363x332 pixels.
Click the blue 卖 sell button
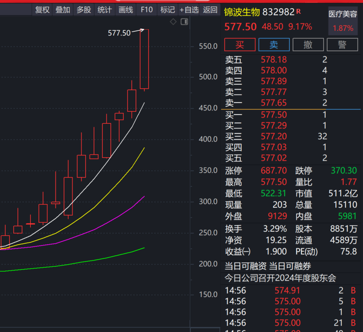click(274, 45)
